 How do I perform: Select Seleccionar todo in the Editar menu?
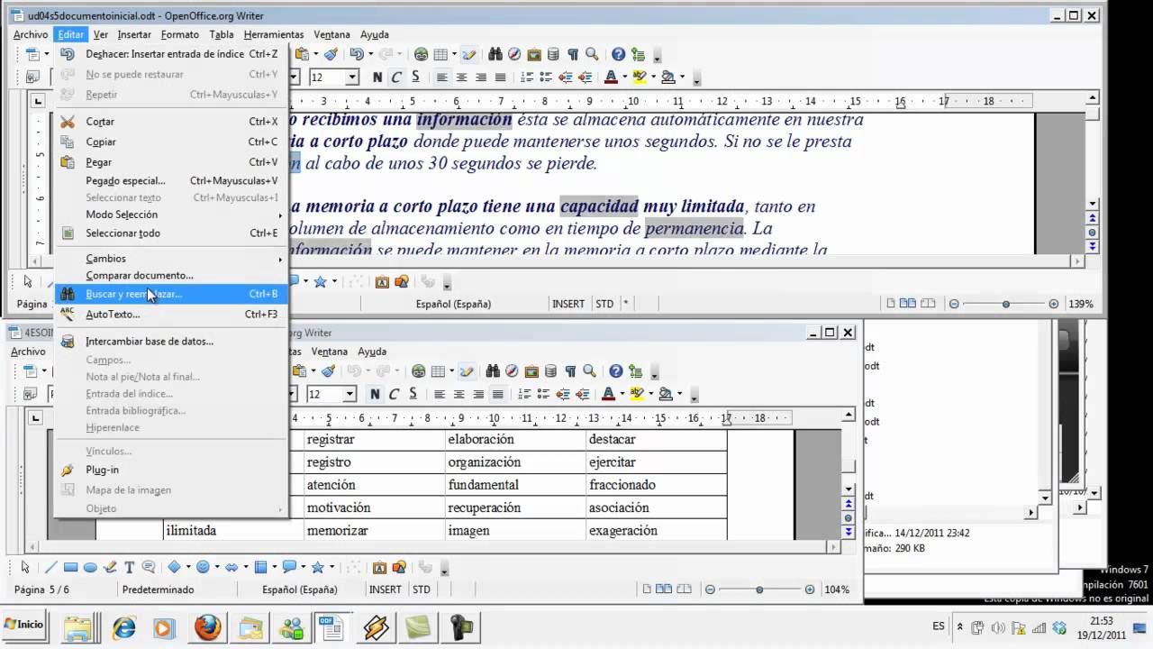tap(171, 233)
